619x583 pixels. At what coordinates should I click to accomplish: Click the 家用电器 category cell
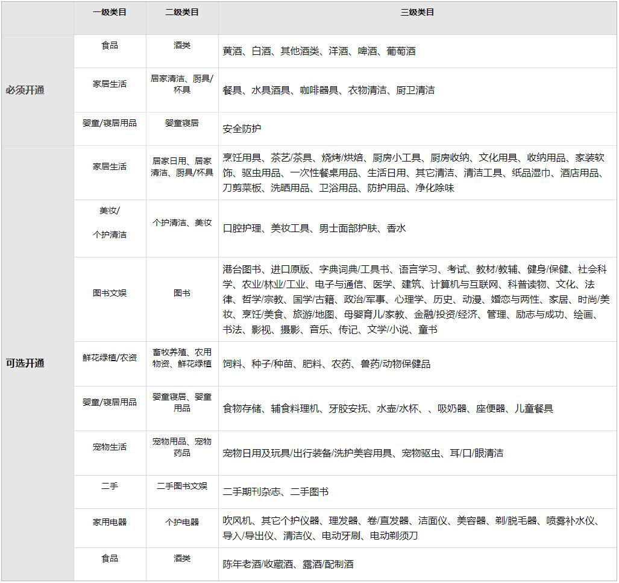tap(110, 522)
